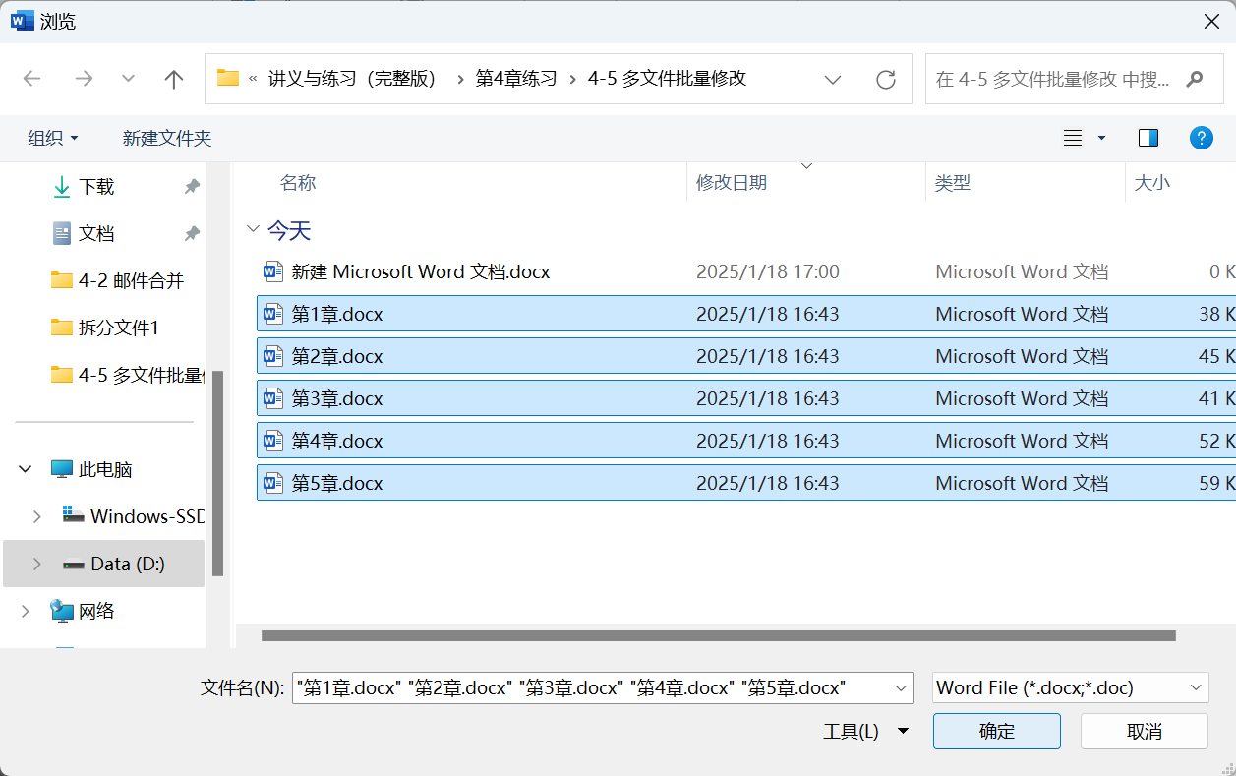This screenshot has height=776, width=1236.
Task: Click the folder icon in address bar
Action: (228, 78)
